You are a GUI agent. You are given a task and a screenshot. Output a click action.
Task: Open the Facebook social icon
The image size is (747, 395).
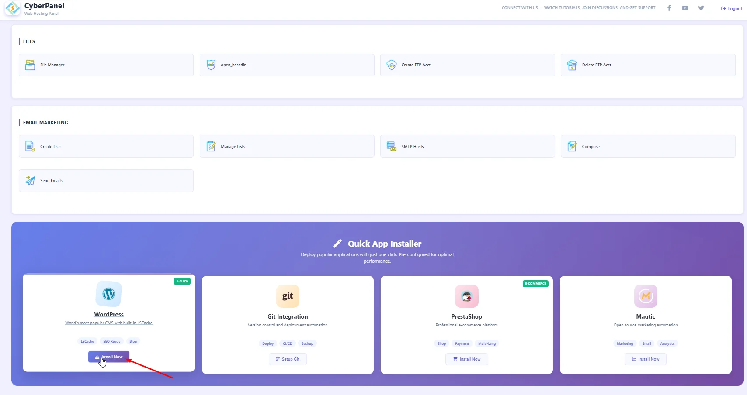click(669, 8)
